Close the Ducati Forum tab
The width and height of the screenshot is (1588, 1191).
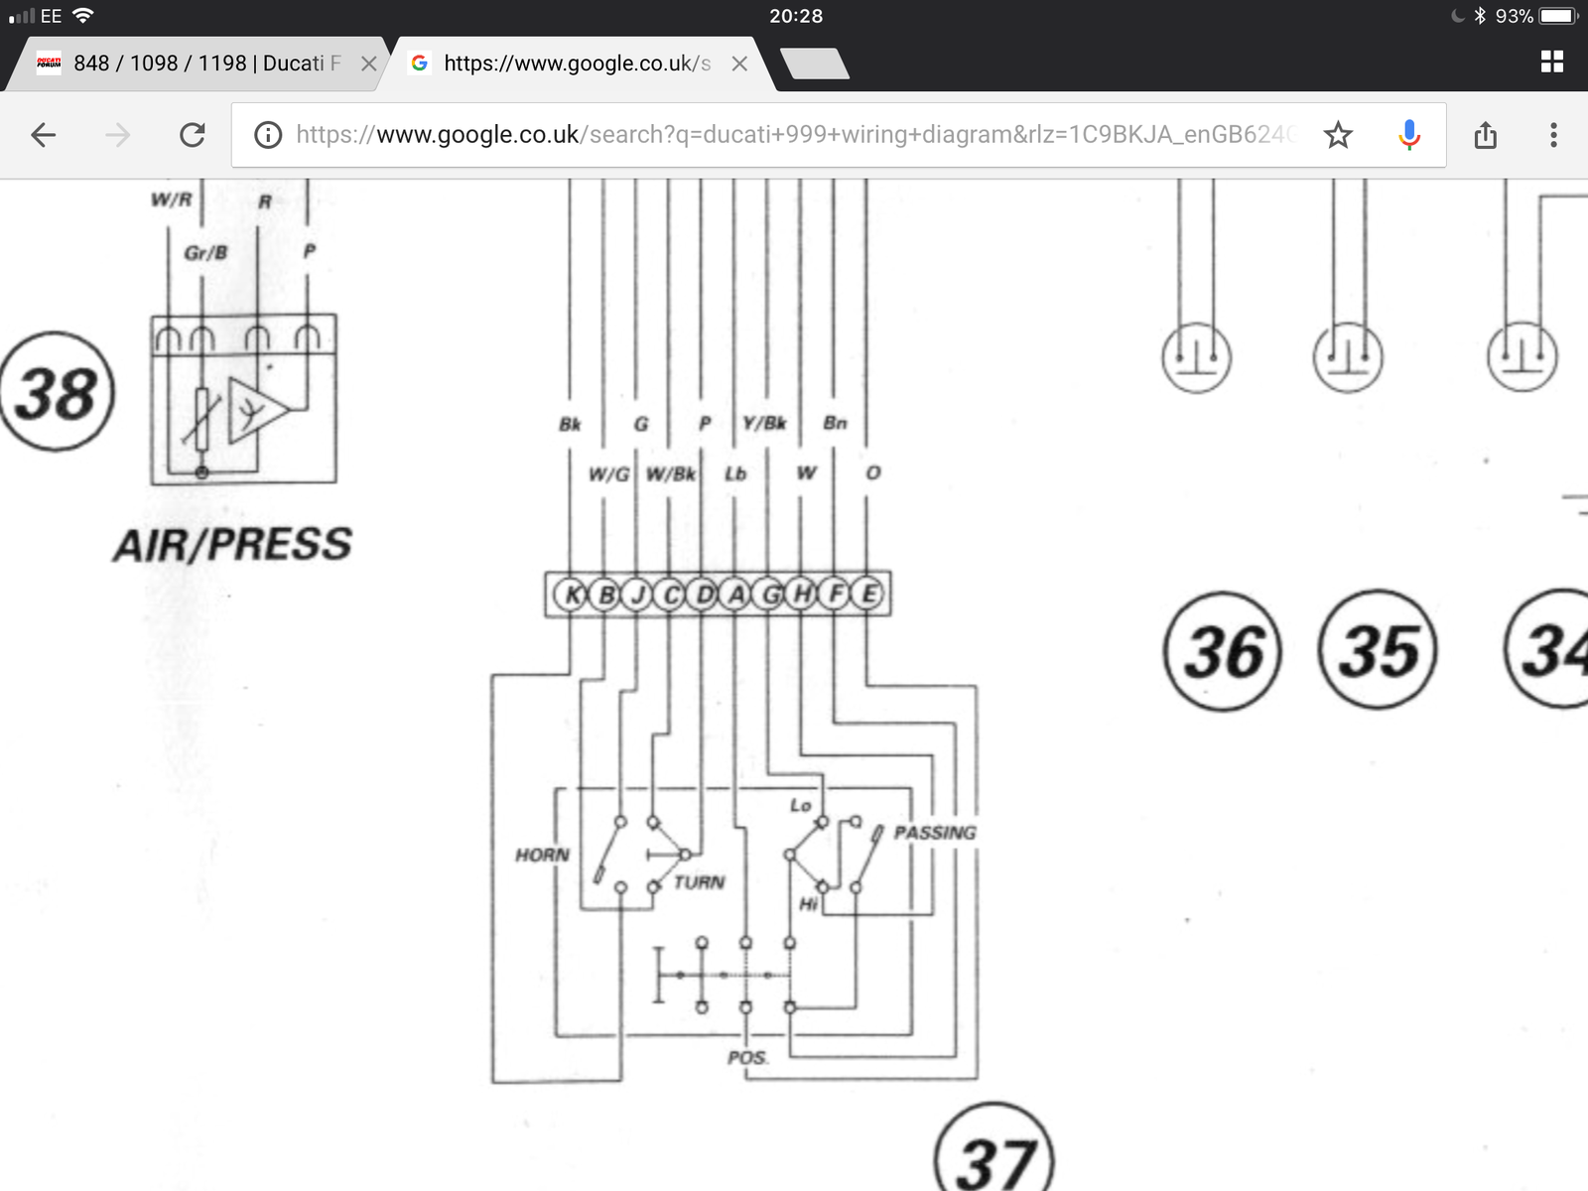[368, 64]
